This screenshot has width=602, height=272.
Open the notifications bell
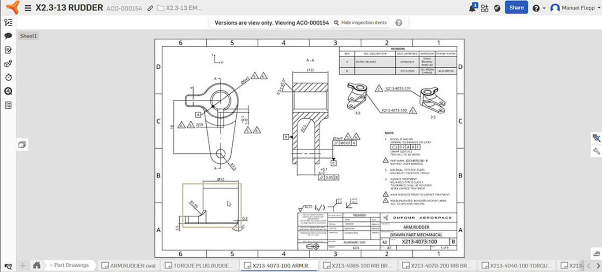coord(472,7)
